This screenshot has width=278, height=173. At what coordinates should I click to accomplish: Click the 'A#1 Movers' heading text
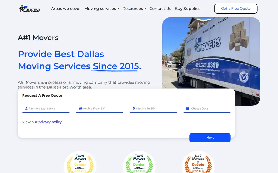(38, 38)
